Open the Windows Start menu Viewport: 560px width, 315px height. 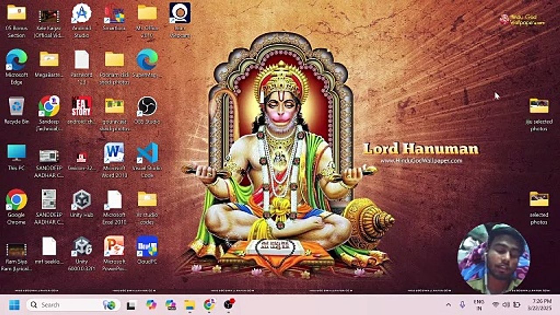pyautogui.click(x=14, y=304)
